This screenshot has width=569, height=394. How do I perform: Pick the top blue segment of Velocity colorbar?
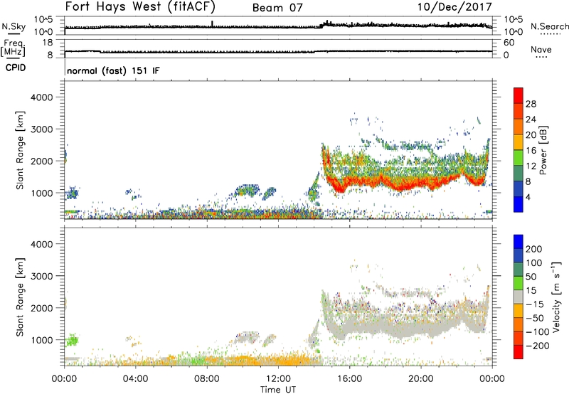coord(519,242)
